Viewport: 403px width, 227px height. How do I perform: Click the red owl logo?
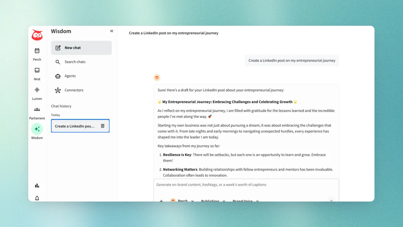point(37,35)
